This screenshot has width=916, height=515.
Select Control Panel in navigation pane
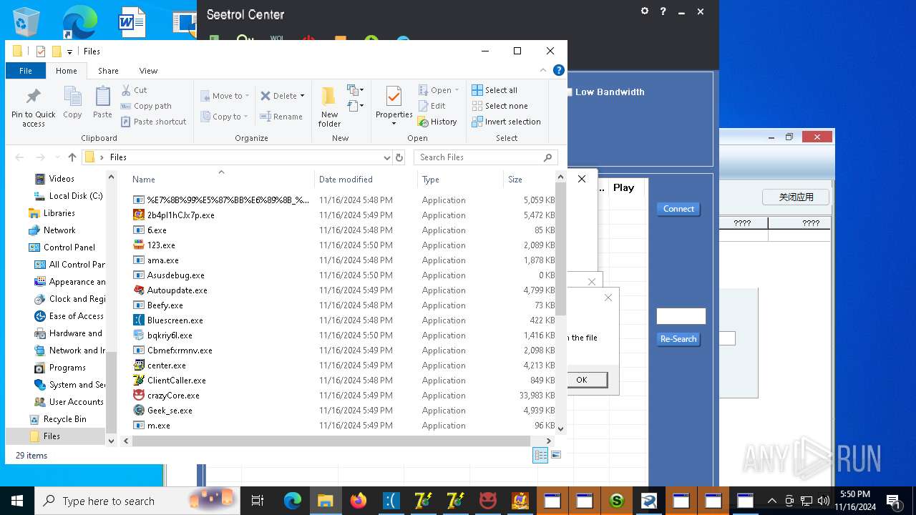click(69, 247)
